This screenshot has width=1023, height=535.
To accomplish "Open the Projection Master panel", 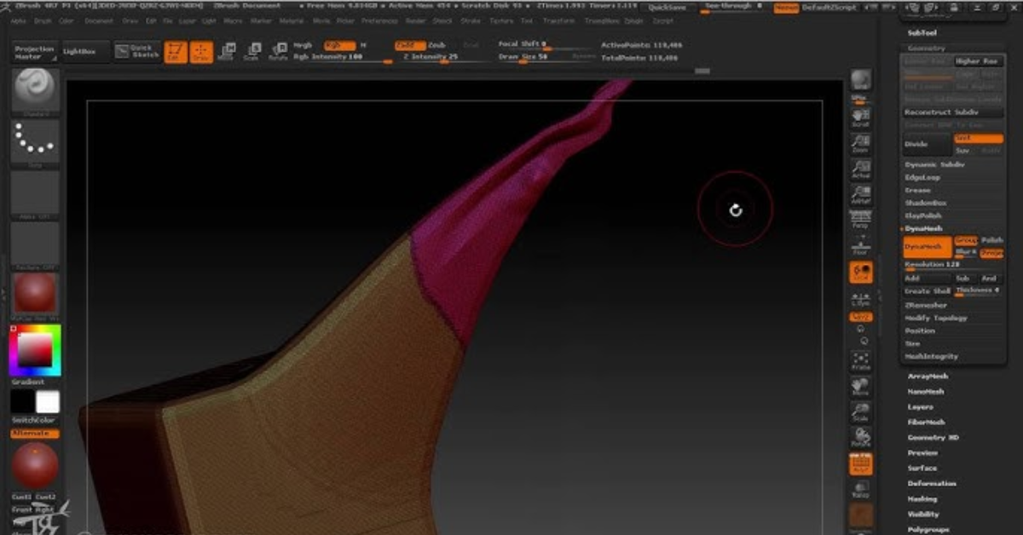I will pyautogui.click(x=32, y=49).
